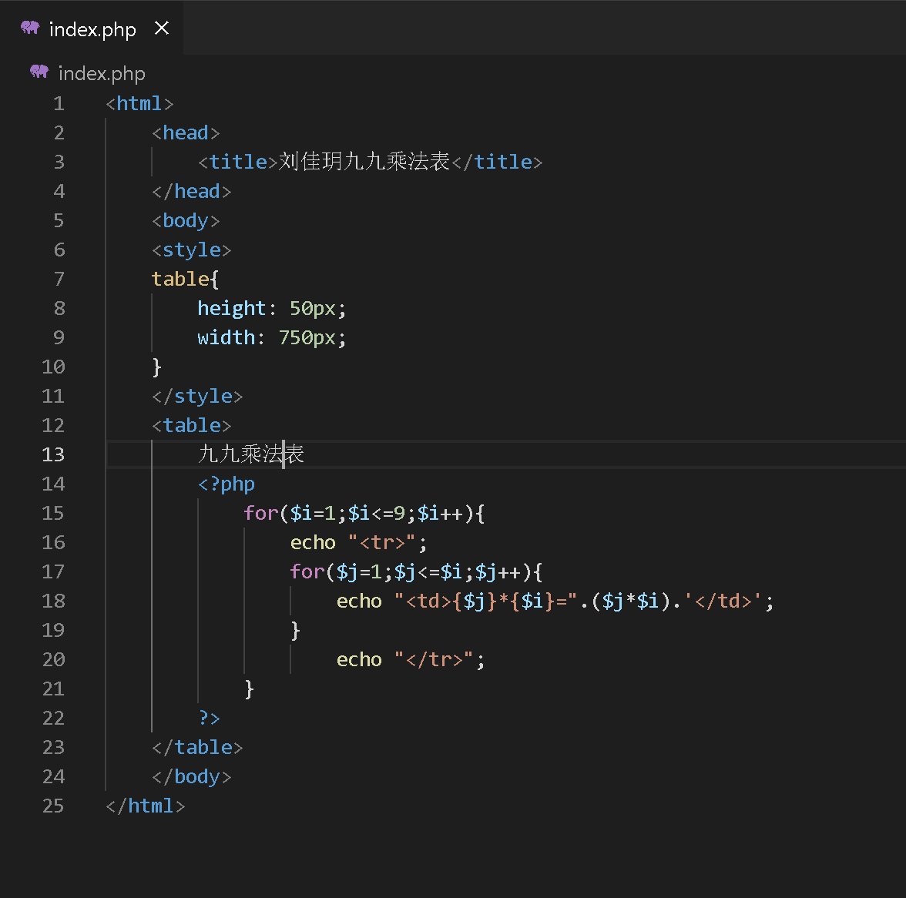This screenshot has height=898, width=906.
Task: Click the closing ?> PHP tag
Action: click(x=209, y=718)
